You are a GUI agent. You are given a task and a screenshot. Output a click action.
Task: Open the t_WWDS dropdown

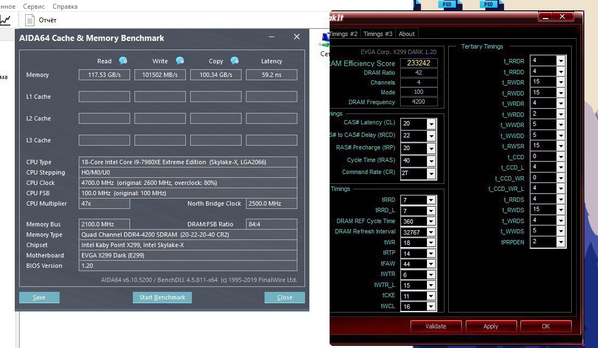[x=561, y=231]
